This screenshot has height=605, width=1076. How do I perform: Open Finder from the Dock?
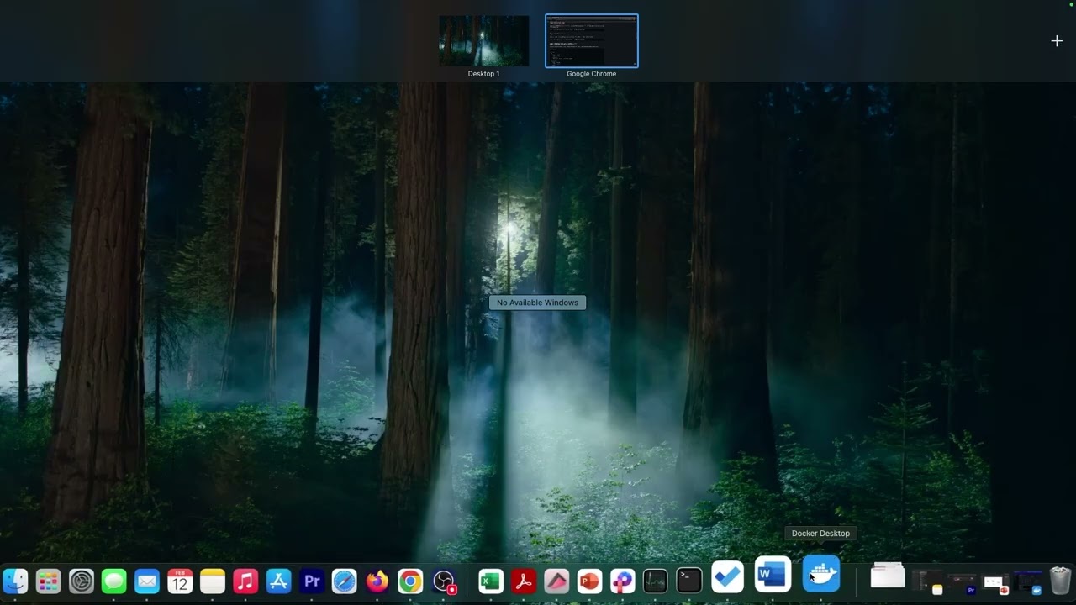point(16,581)
